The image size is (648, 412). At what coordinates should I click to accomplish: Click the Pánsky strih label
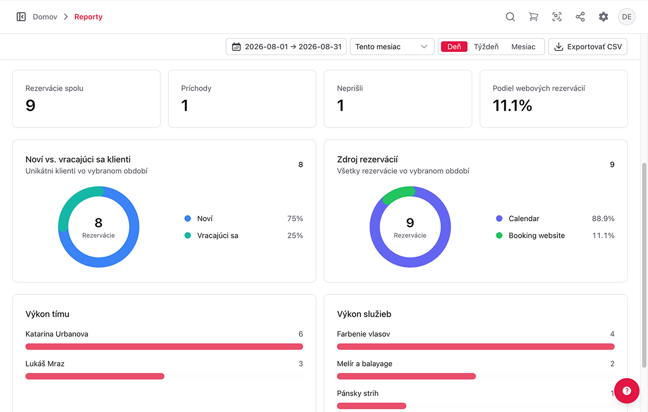[358, 393]
